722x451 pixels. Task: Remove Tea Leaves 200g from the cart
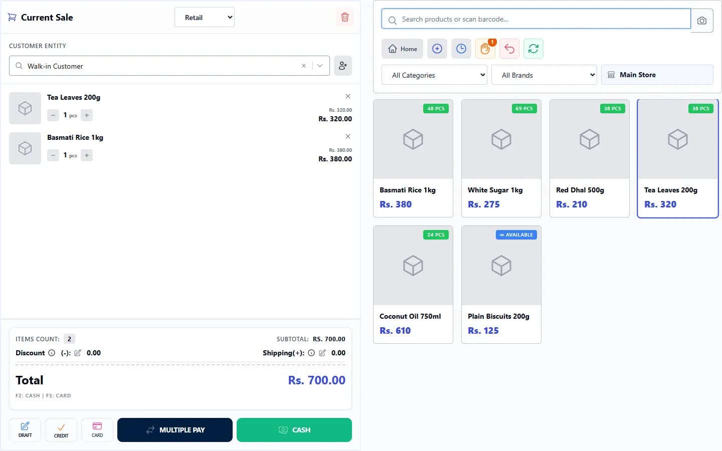tap(348, 96)
